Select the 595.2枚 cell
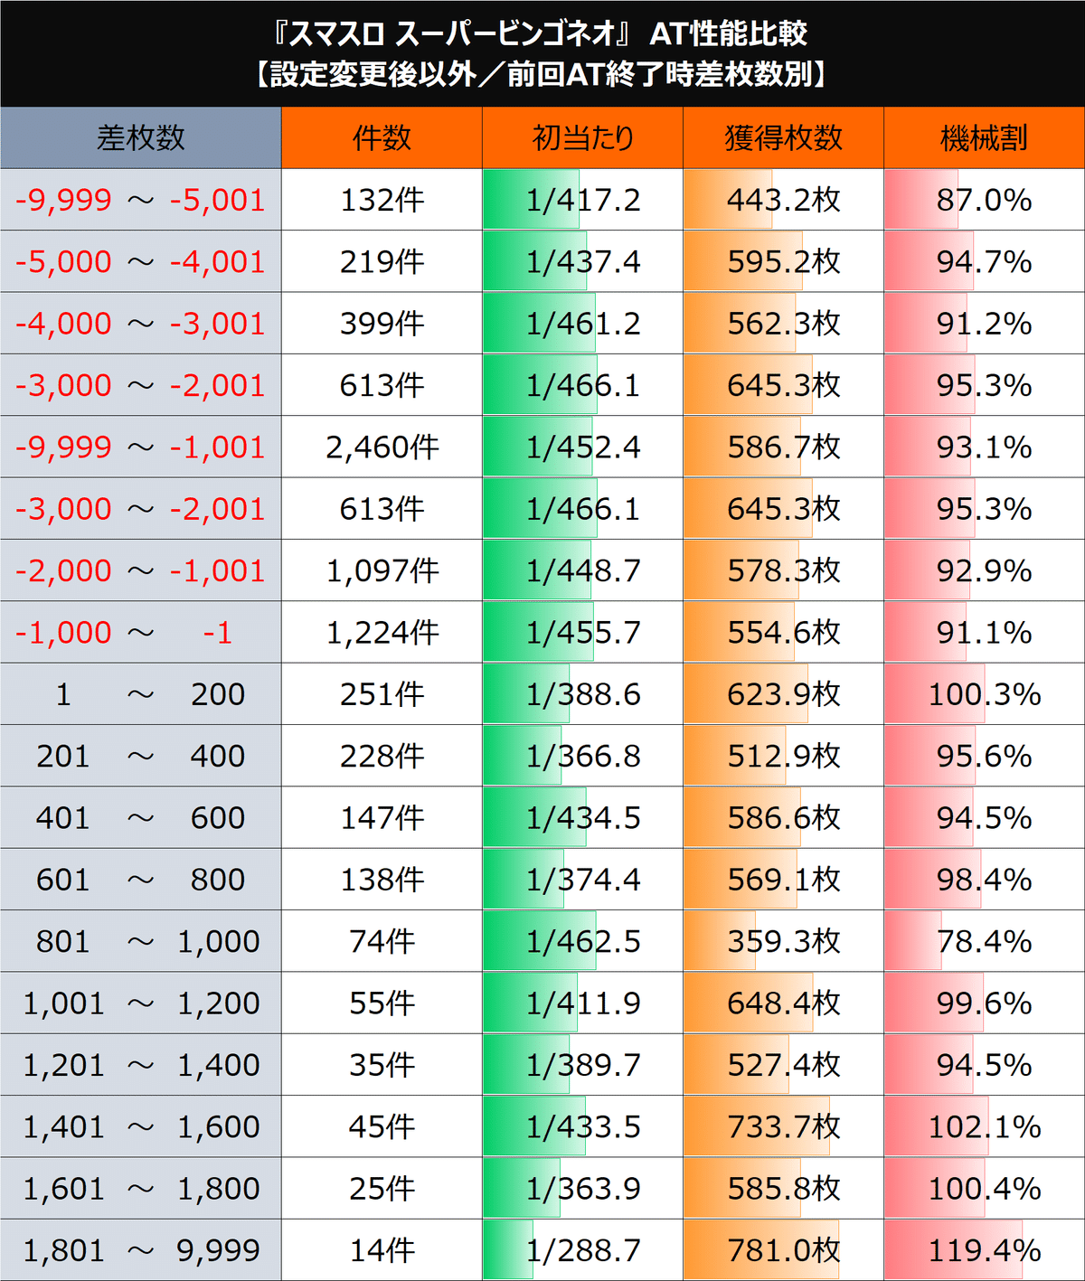1085x1281 pixels. pyautogui.click(x=783, y=261)
